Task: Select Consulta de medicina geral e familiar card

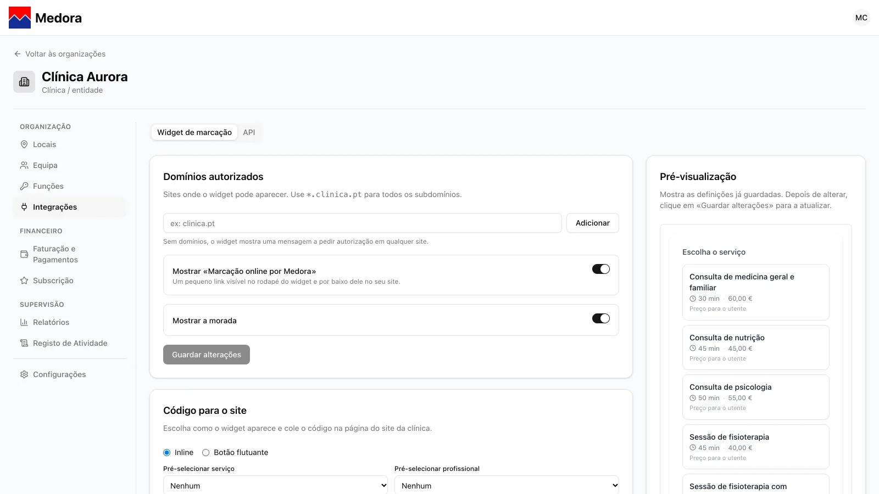Action: (756, 292)
